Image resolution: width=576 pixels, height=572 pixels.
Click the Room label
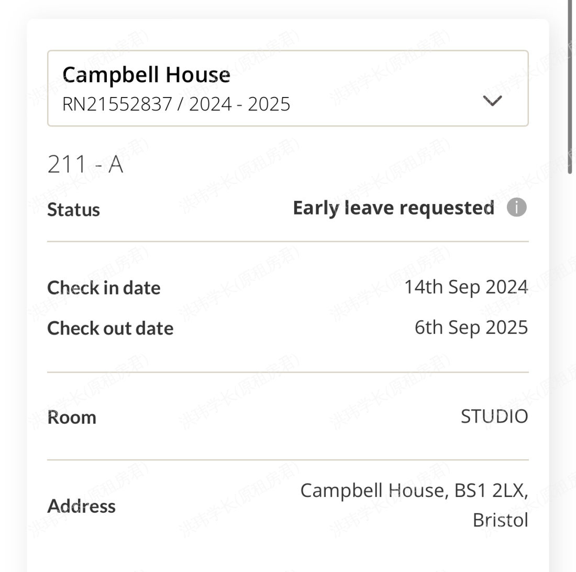(72, 418)
